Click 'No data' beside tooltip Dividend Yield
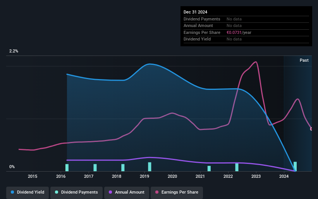The image size is (318, 199). click(x=234, y=39)
